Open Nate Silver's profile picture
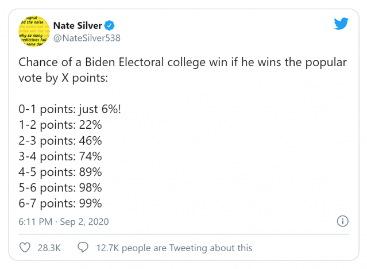 [34, 31]
